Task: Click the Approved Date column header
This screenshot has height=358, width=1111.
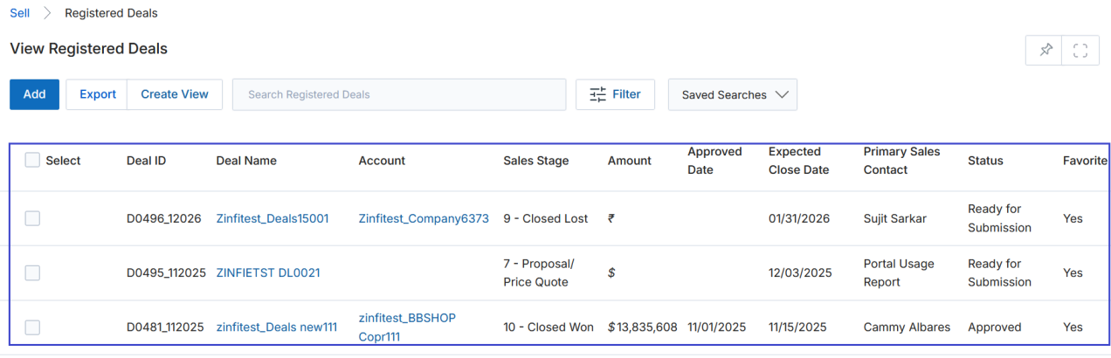Action: click(x=714, y=161)
